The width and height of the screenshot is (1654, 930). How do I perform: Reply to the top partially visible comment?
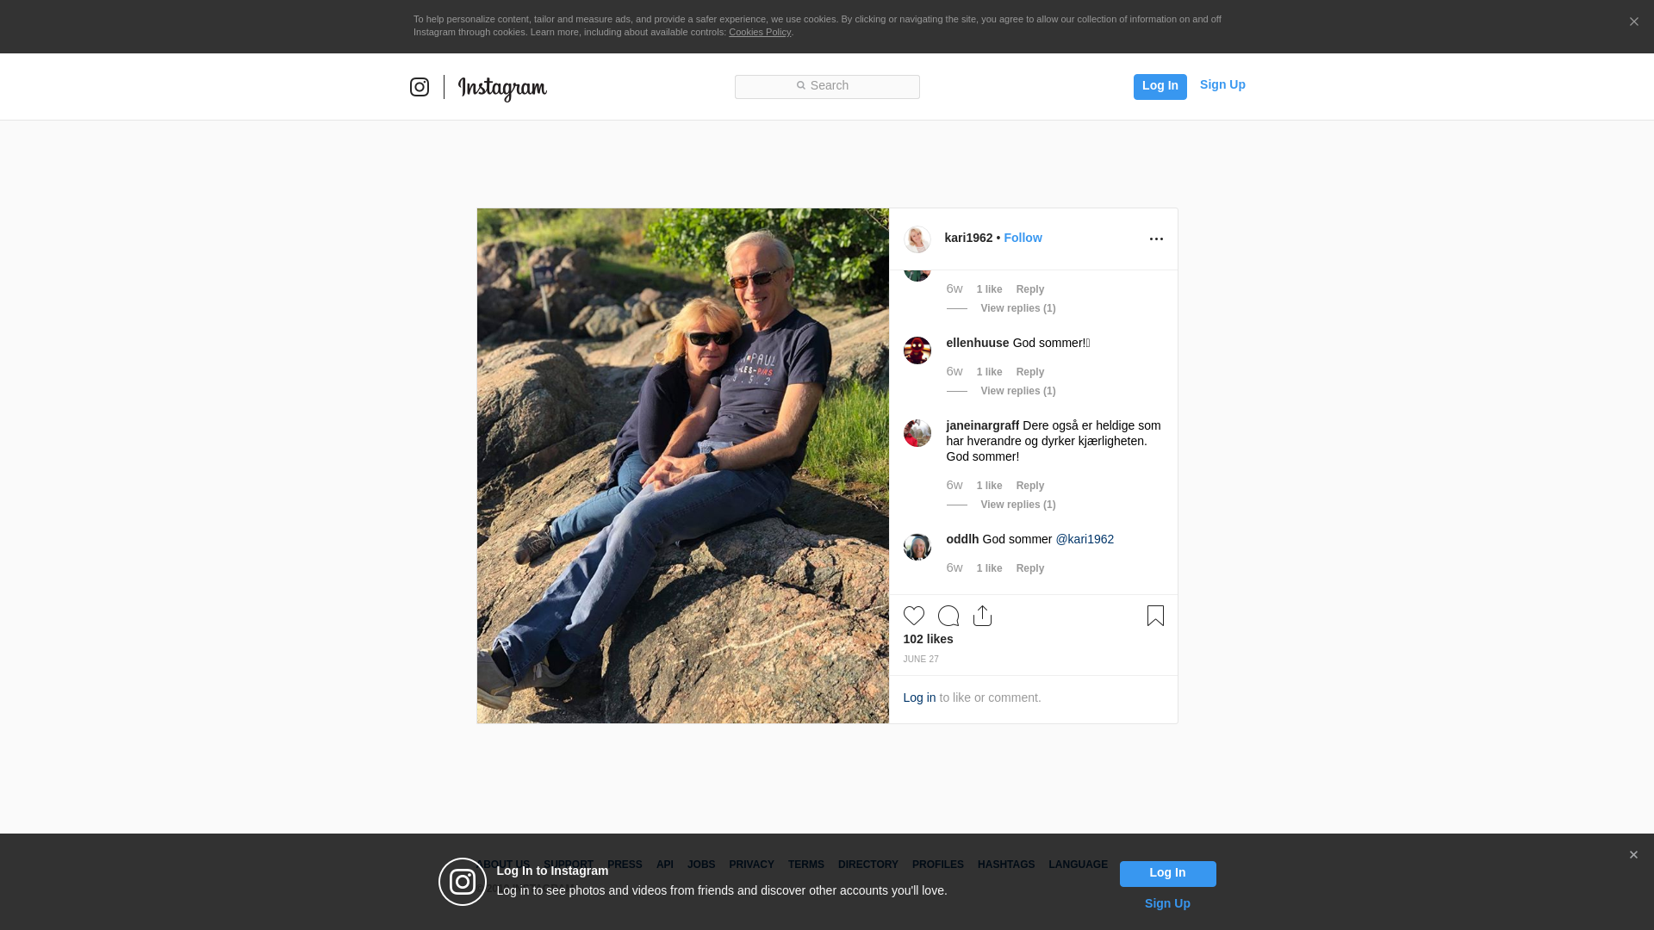click(x=1030, y=289)
